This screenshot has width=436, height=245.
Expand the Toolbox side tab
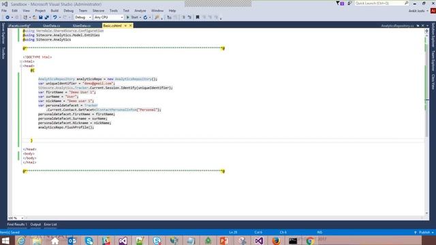point(3,53)
